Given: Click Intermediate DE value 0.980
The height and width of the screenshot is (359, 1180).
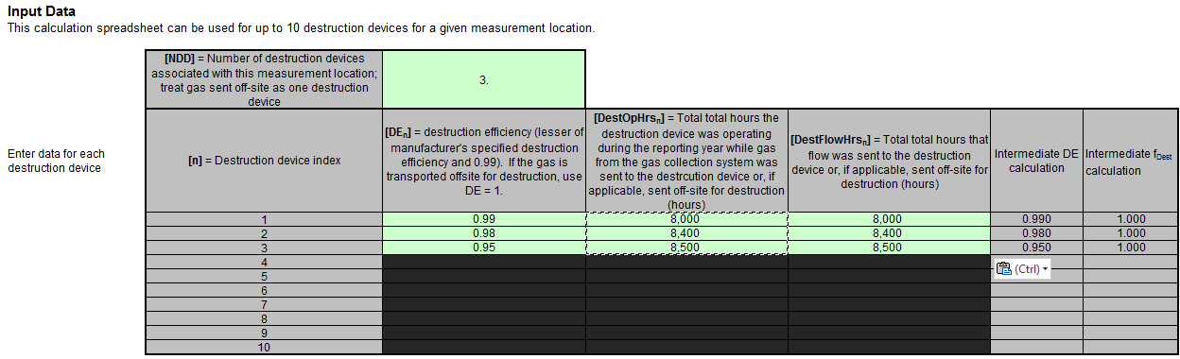Looking at the screenshot, I should click(1036, 233).
